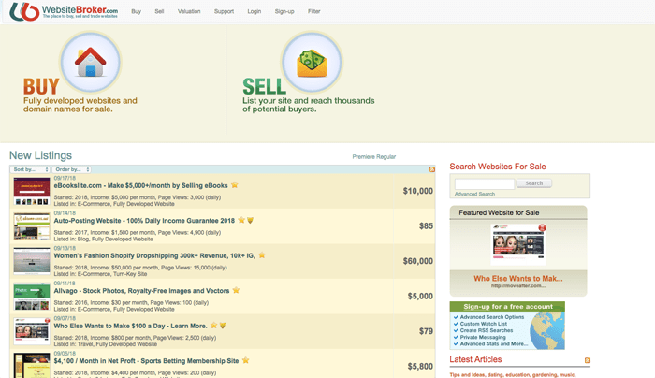This screenshot has height=378, width=655.
Task: Click the gold star on Auto-Posting Website listing
Action: (241, 220)
